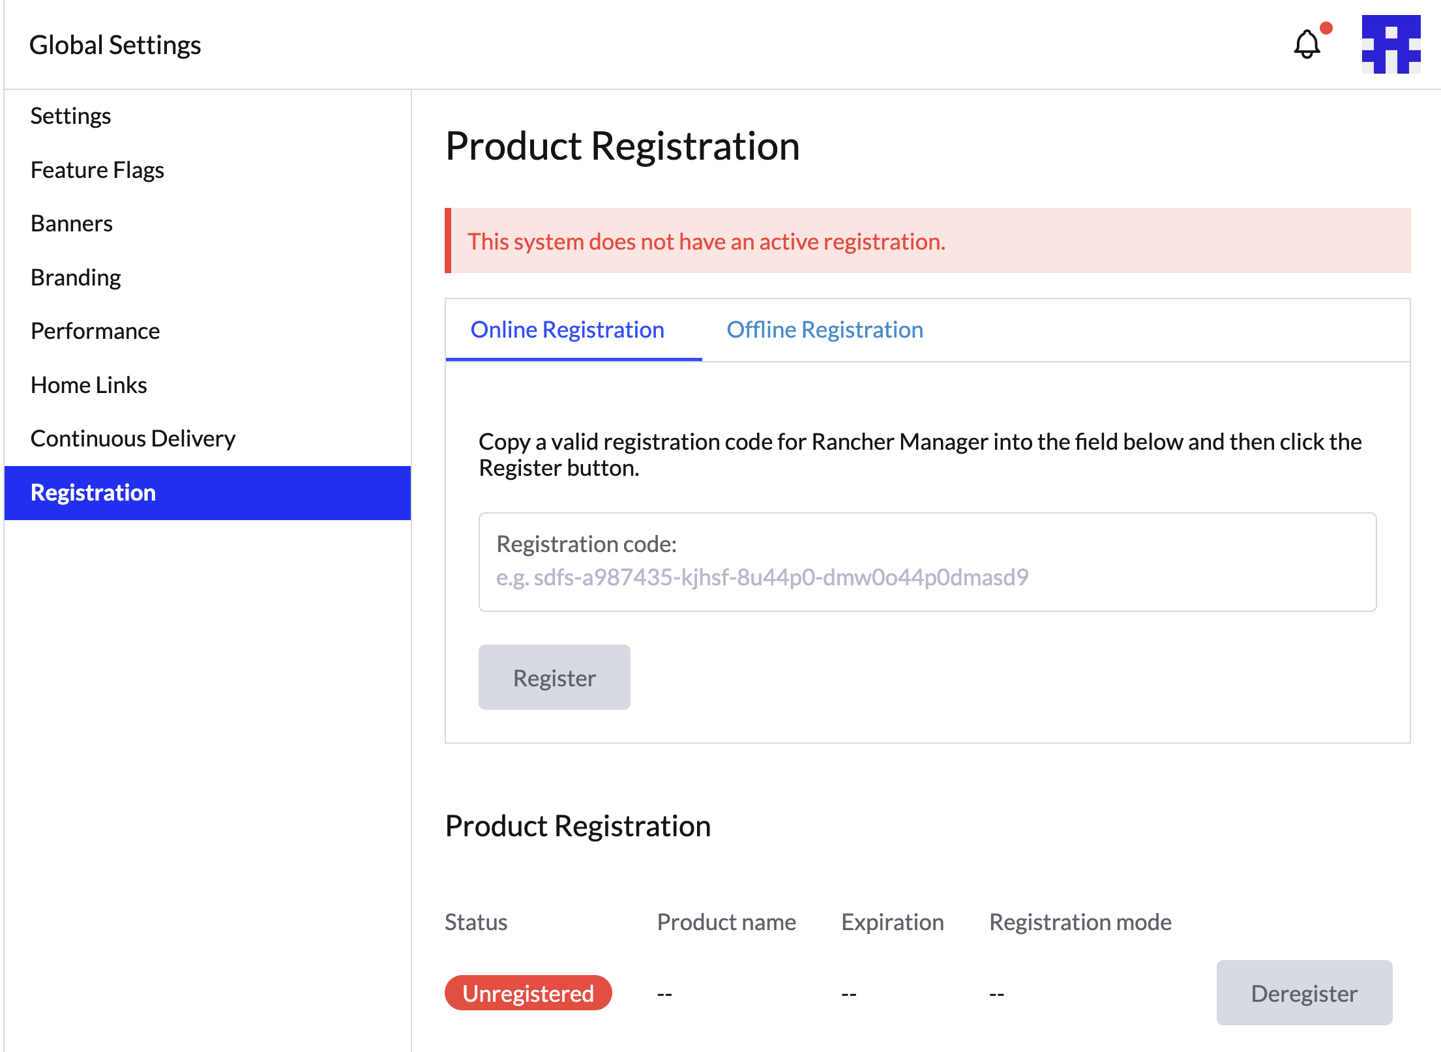
Task: Open the notifications bell
Action: coord(1306,44)
